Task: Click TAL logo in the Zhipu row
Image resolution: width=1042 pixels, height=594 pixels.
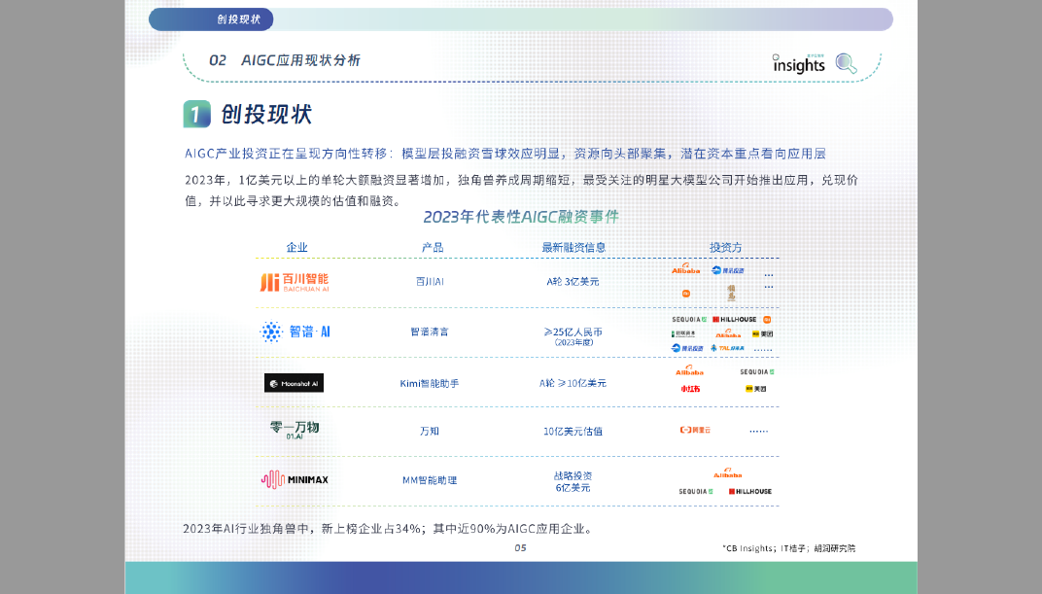Action: (728, 348)
